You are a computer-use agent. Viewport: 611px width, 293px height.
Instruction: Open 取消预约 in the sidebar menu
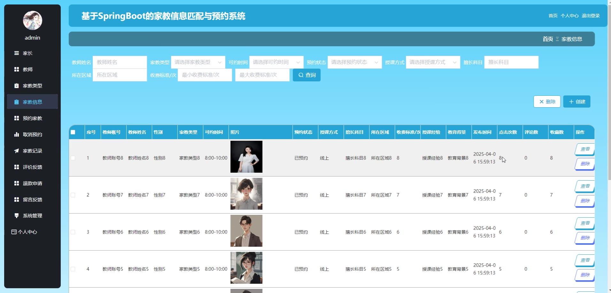33,134
